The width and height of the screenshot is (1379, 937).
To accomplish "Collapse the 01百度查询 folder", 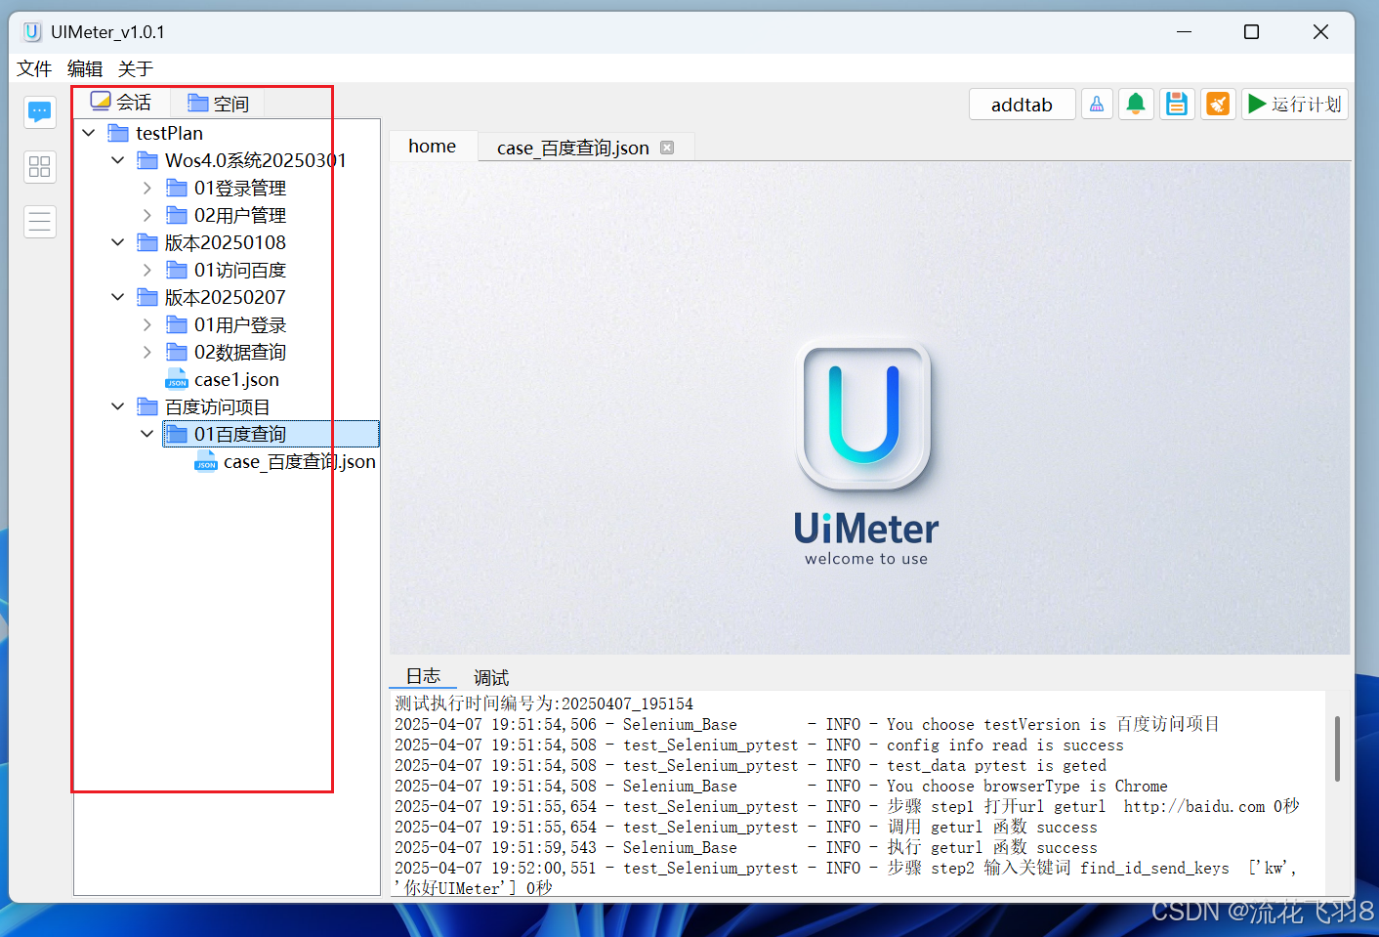I will point(147,434).
